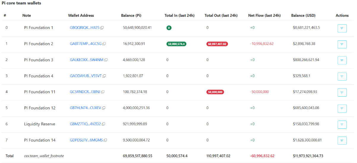This screenshot has height=163, width=357.
Task: Copy the PI Foundation 14 wallet address
Action: click(105, 140)
